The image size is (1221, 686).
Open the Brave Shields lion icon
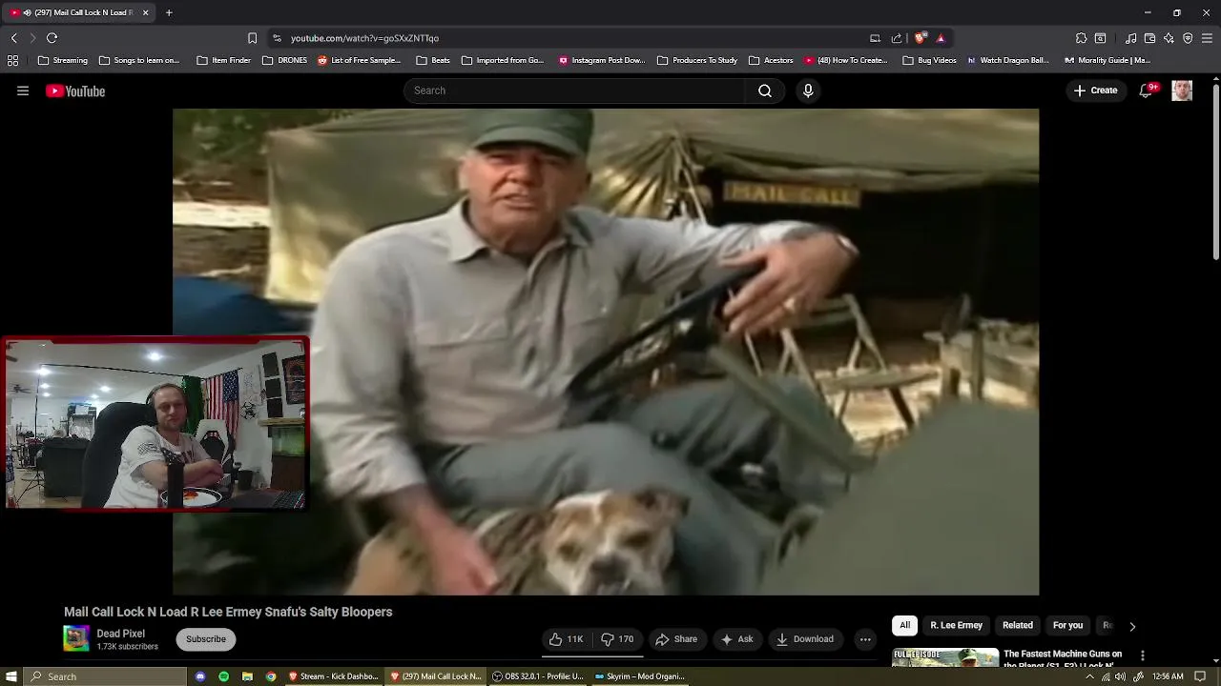[x=920, y=38]
